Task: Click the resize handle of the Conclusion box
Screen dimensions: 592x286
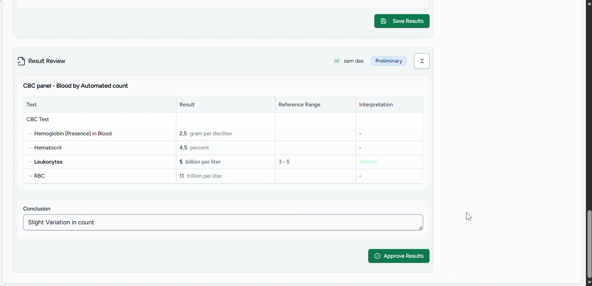Action: point(420,228)
